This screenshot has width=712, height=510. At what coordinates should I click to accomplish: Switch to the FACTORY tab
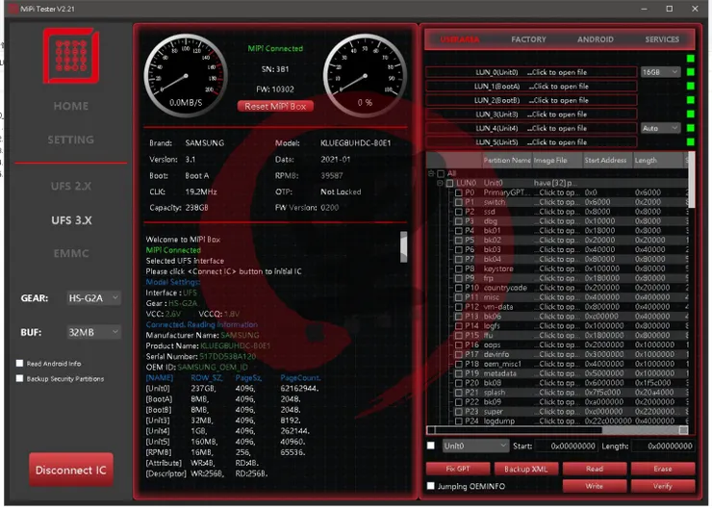coord(528,39)
